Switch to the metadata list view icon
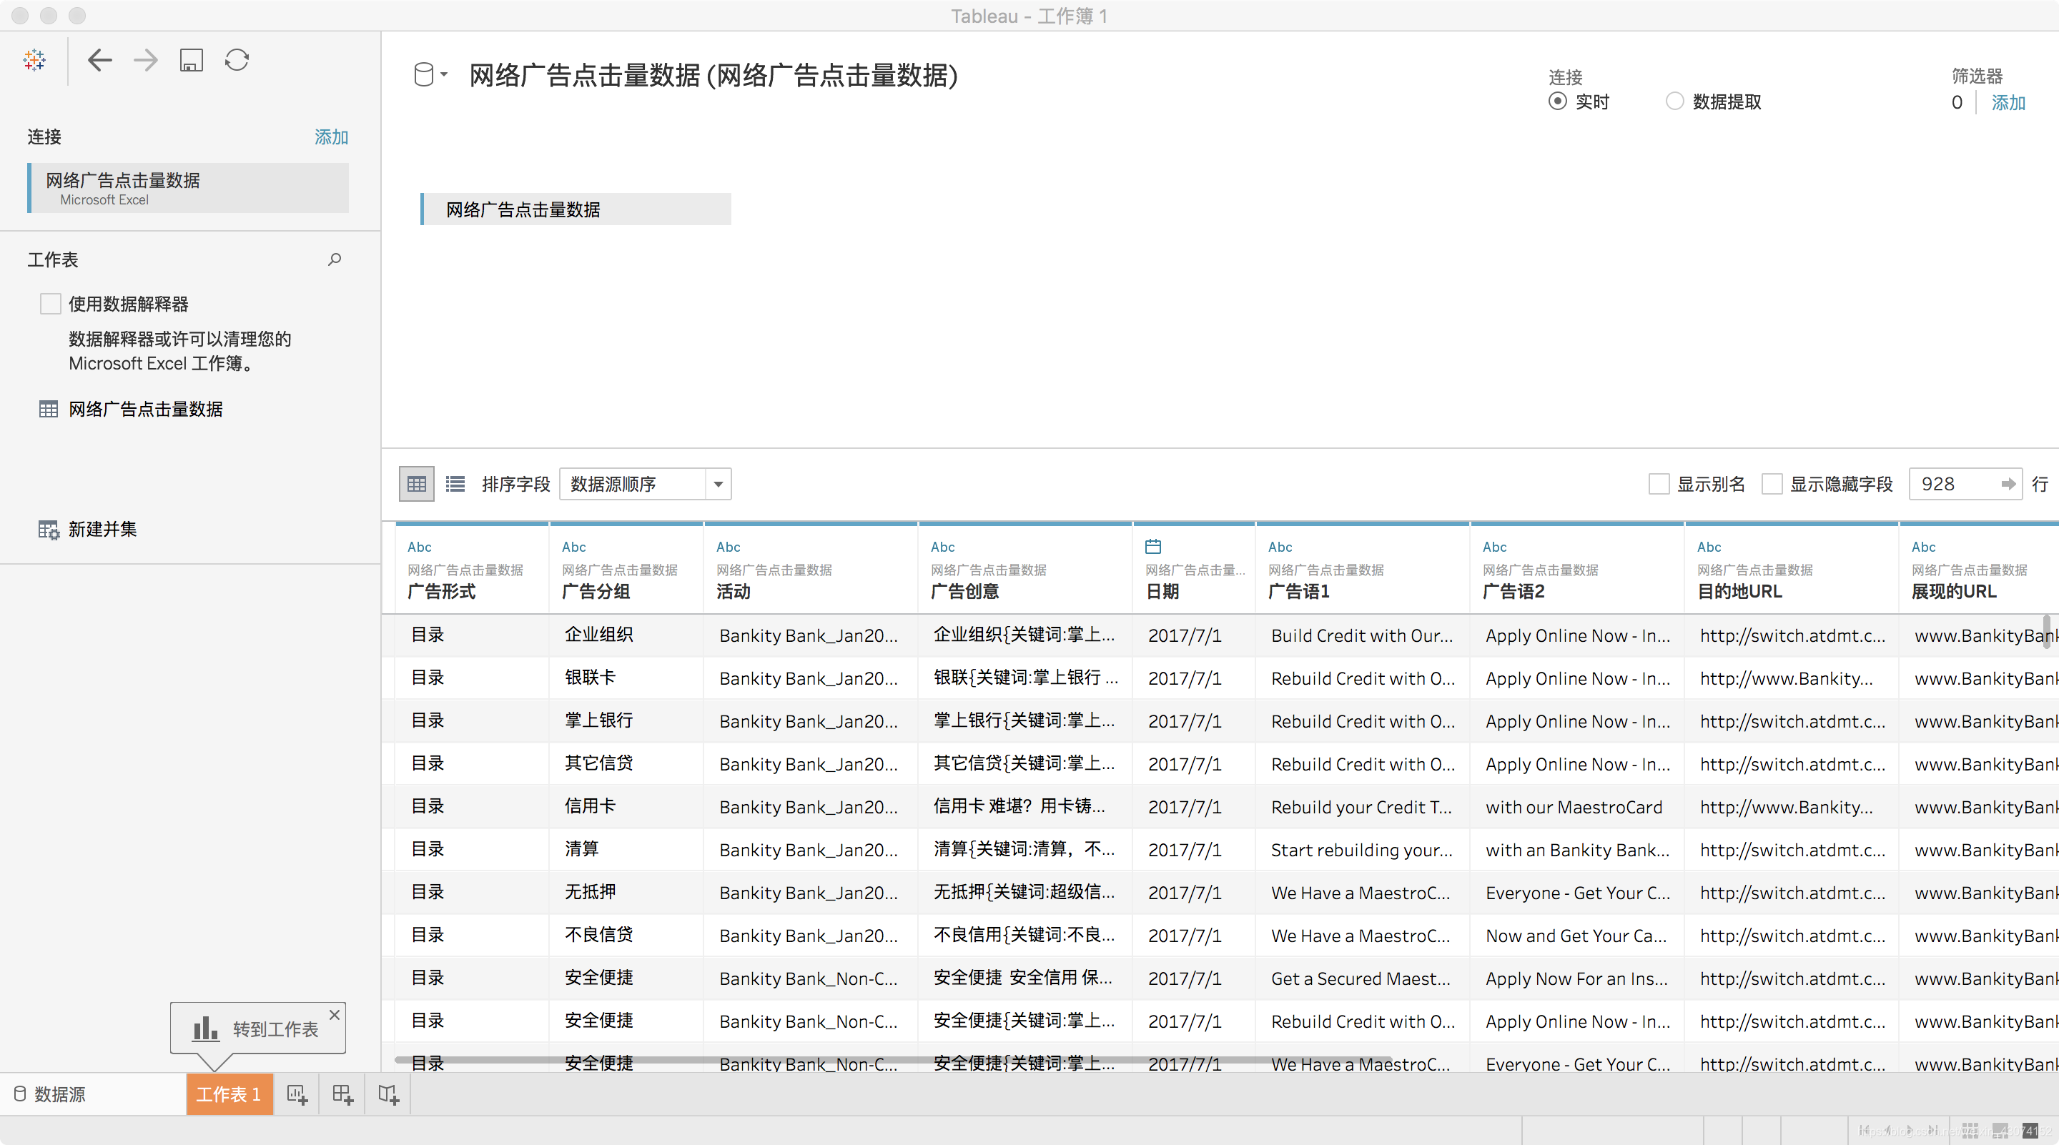Screen dimensions: 2059x1145 pyautogui.click(x=455, y=484)
